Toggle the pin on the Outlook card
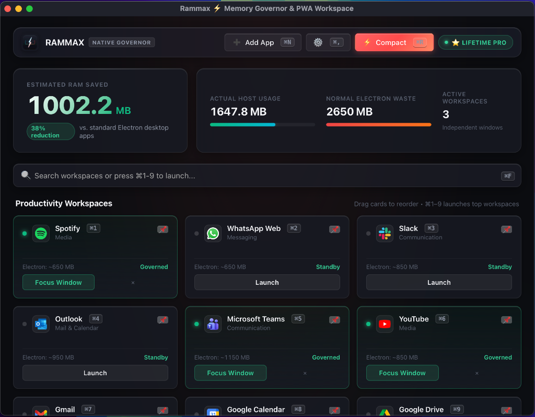 coord(163,320)
